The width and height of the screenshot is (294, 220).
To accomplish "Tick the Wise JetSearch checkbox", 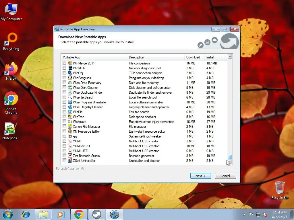I will pos(65,97).
